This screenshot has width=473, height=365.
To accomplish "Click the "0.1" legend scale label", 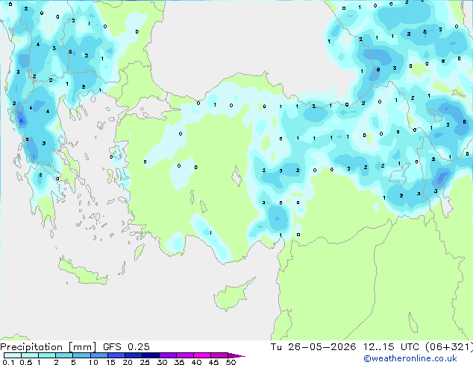I will click(x=8, y=362).
